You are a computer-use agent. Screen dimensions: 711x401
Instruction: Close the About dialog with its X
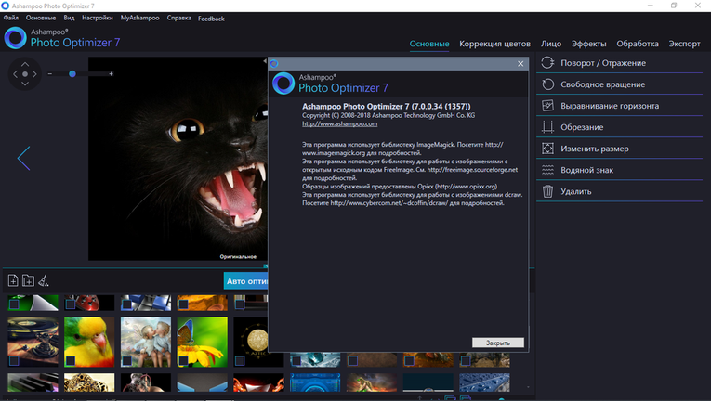(520, 64)
